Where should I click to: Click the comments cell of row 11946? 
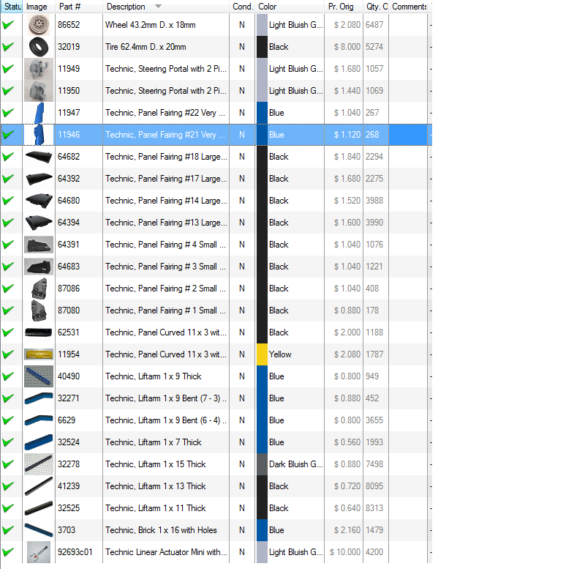click(408, 135)
